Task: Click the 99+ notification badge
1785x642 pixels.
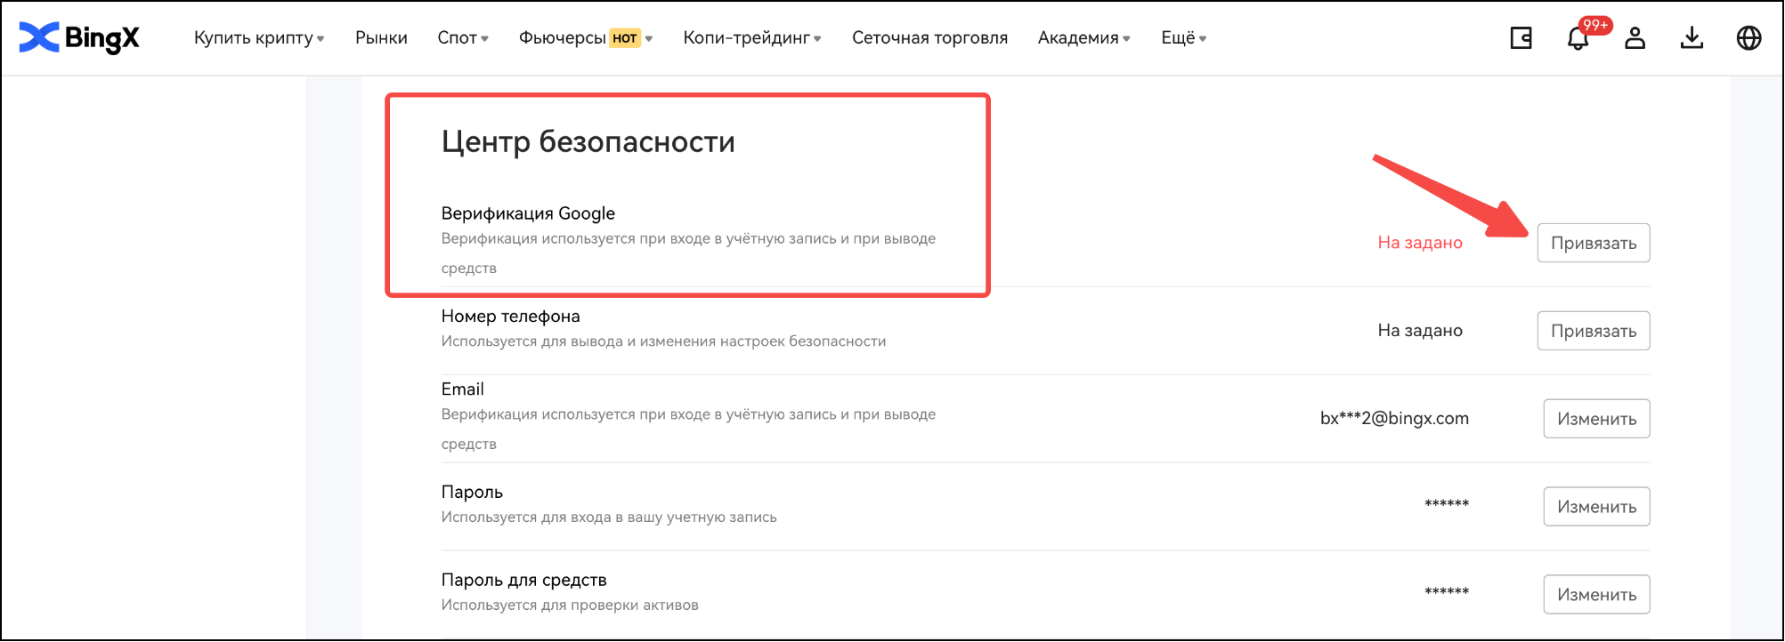Action: click(x=1594, y=25)
